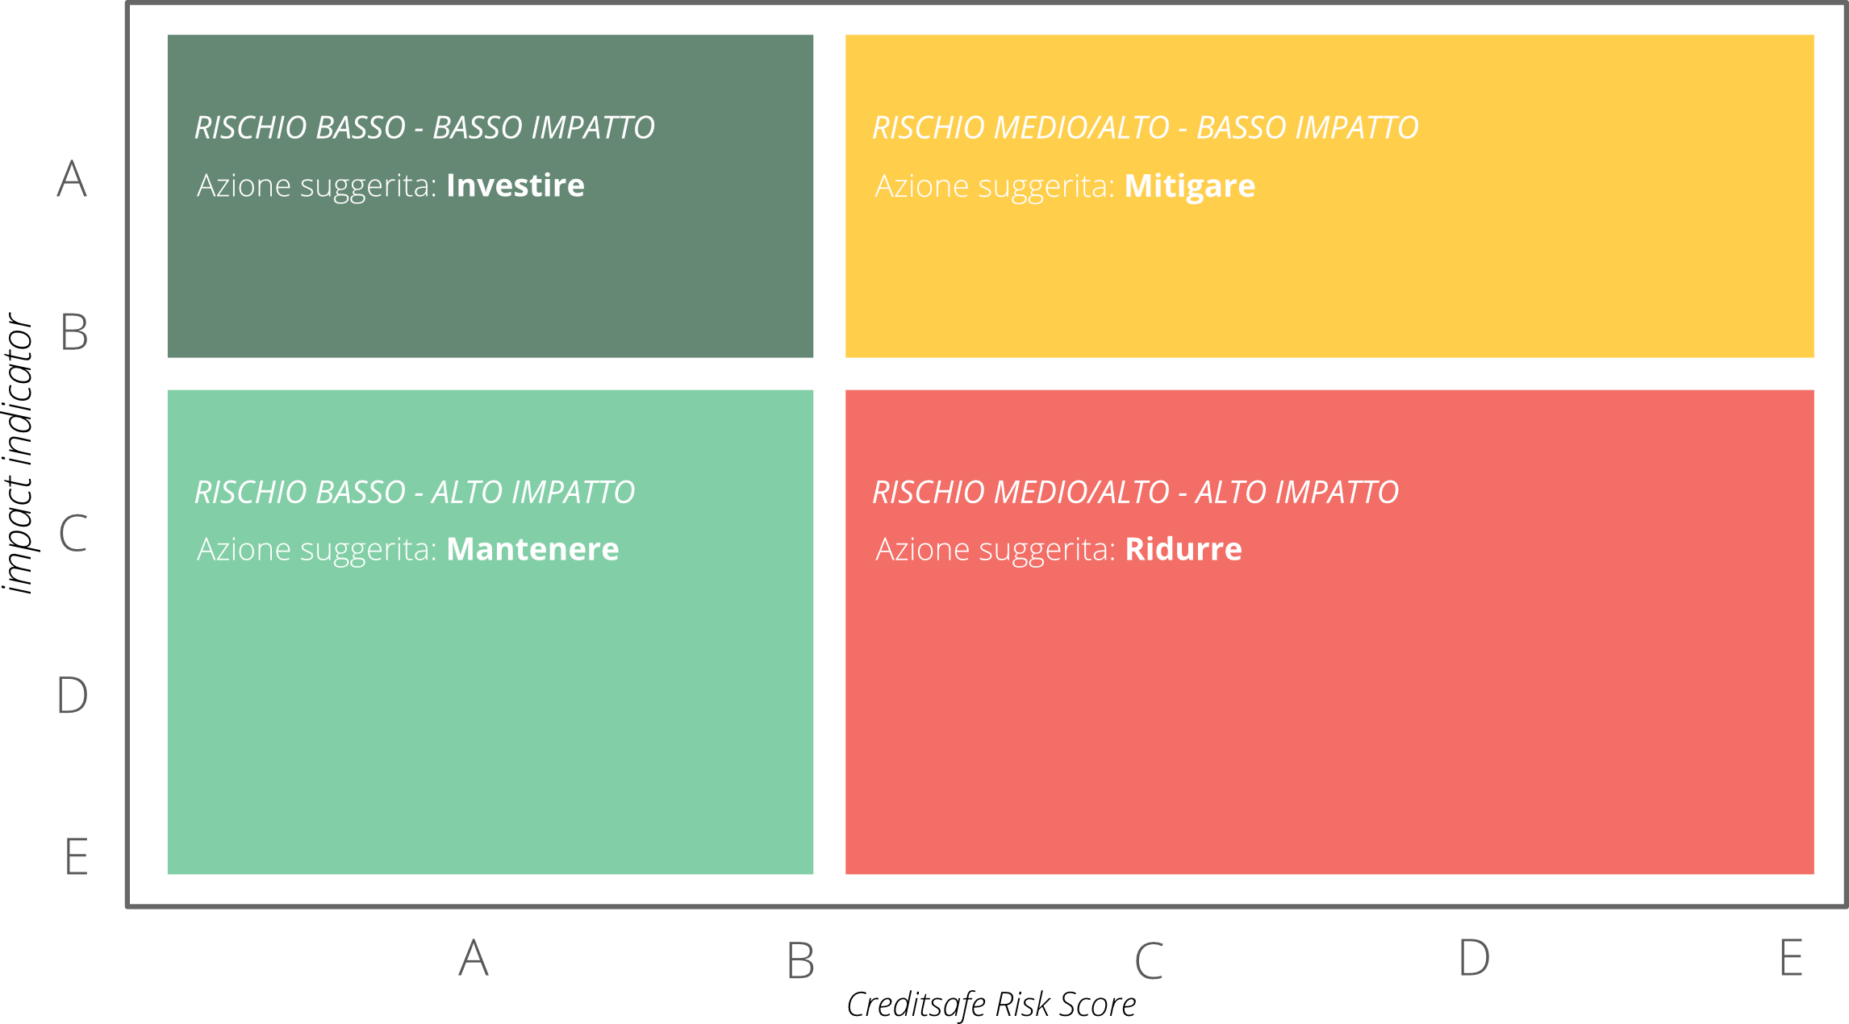Click letter A on the vertical axis

click(72, 178)
